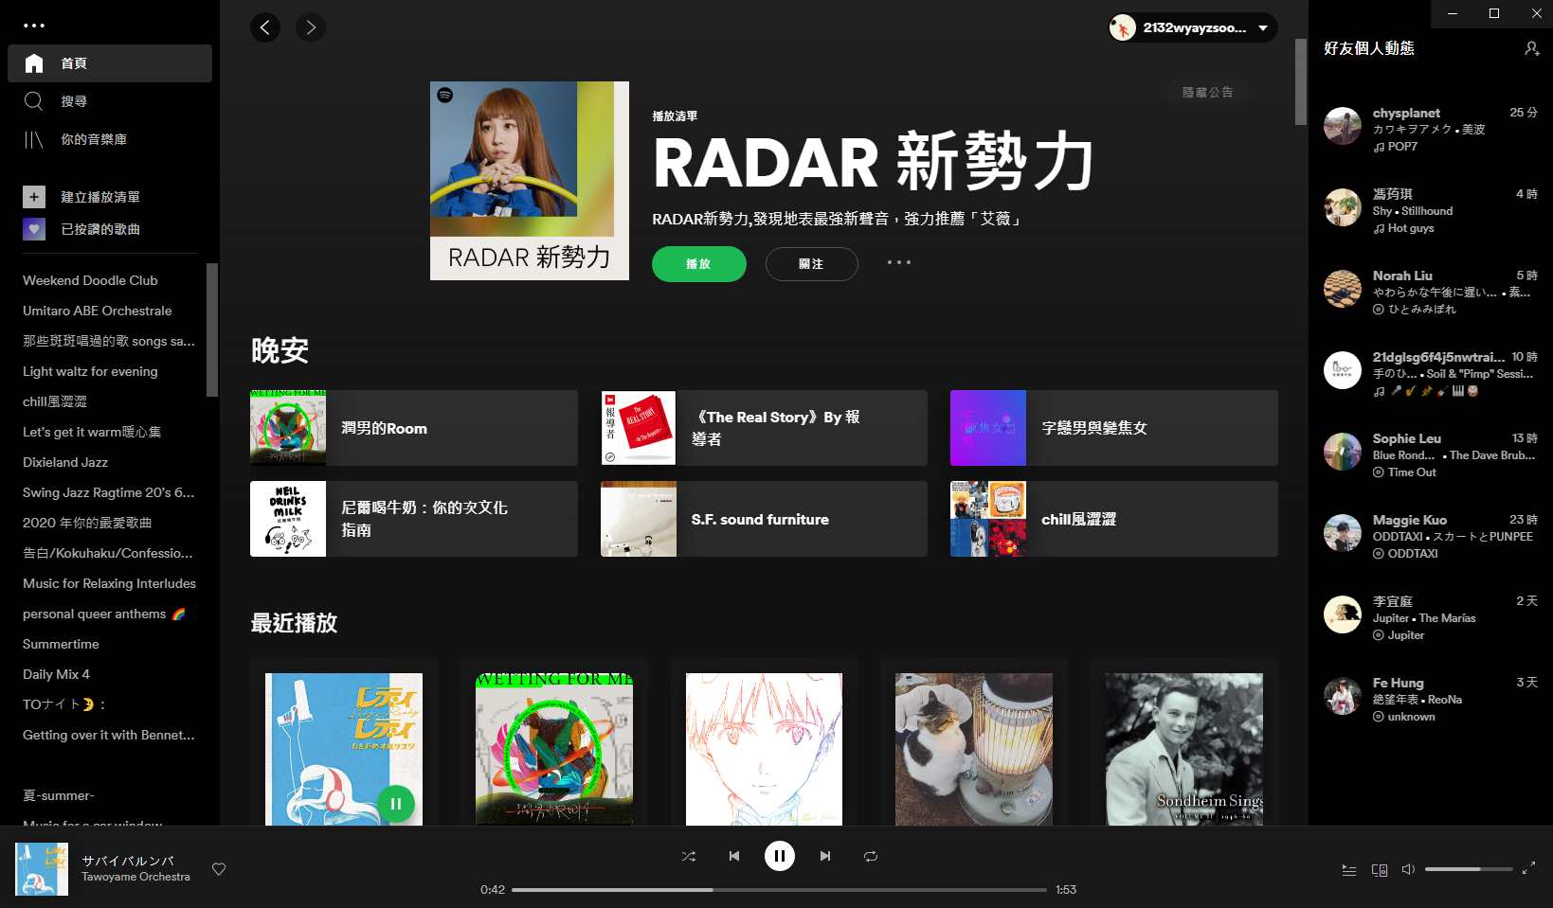Image resolution: width=1553 pixels, height=908 pixels.
Task: Open the ODDTAXI album link
Action: 1413,554
